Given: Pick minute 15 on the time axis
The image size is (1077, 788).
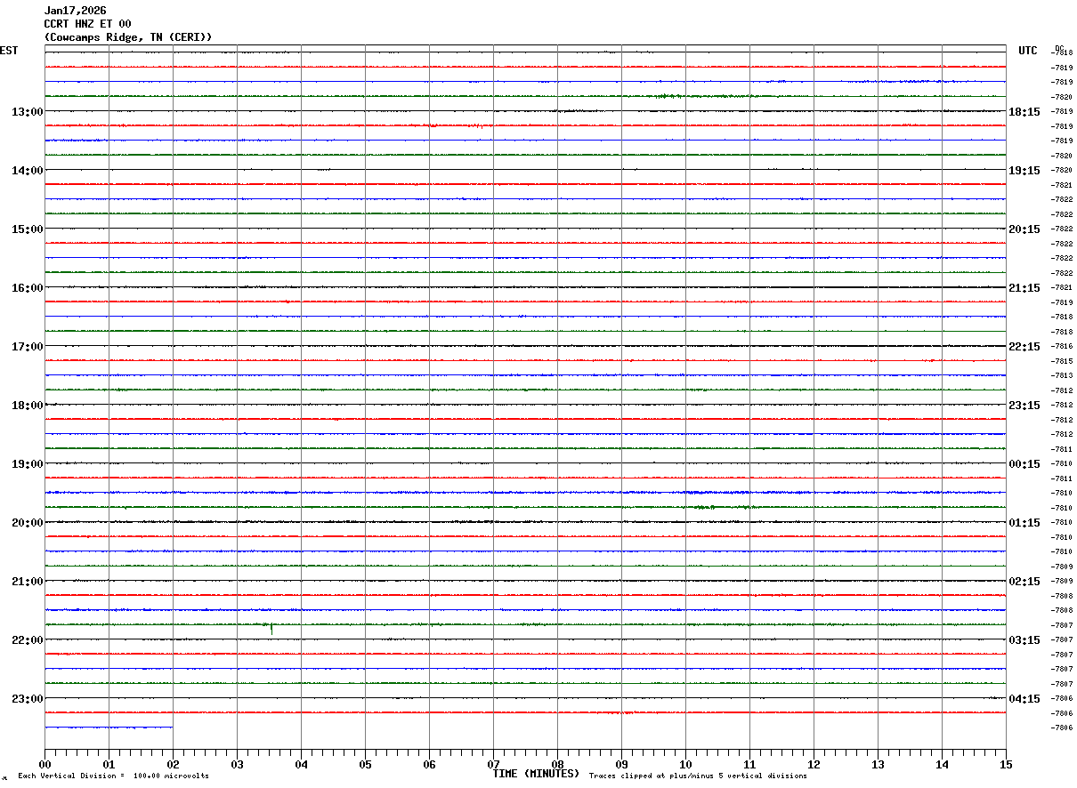Looking at the screenshot, I should click(x=1006, y=764).
